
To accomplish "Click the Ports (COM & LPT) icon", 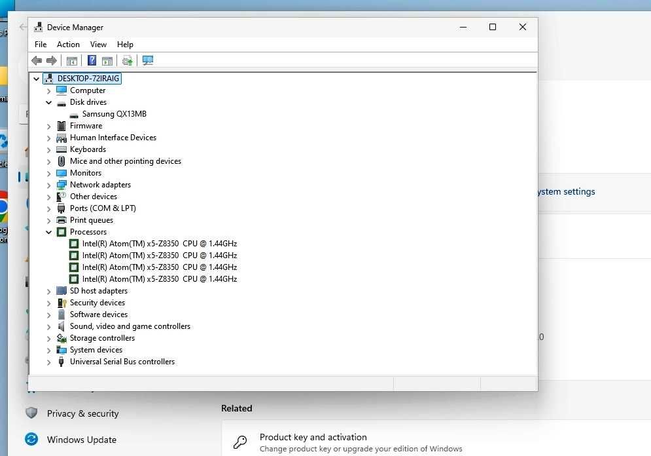I will [x=62, y=208].
